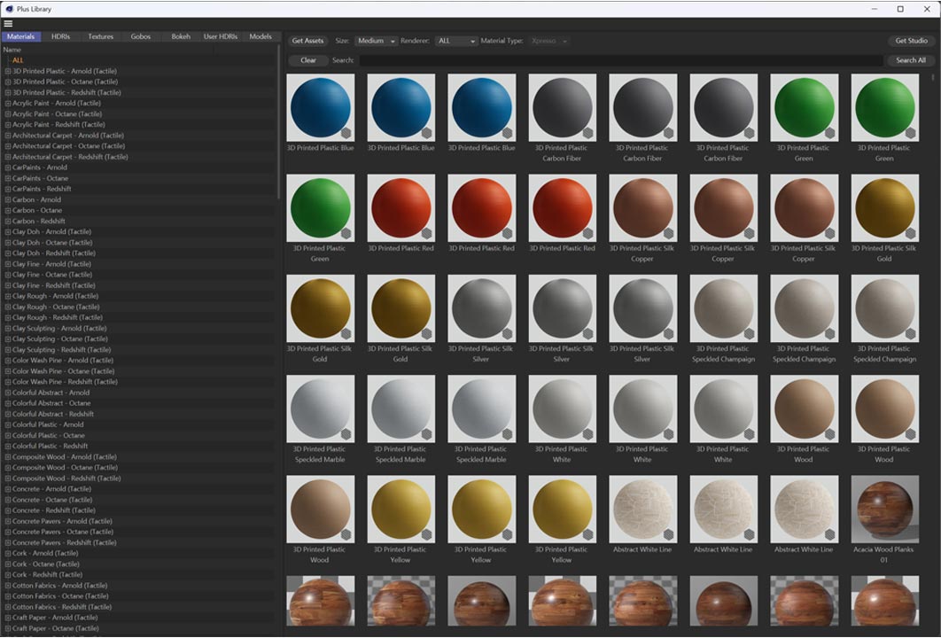Open the User HDRIs tab
Screen dimensions: 941x638
pyautogui.click(x=221, y=37)
